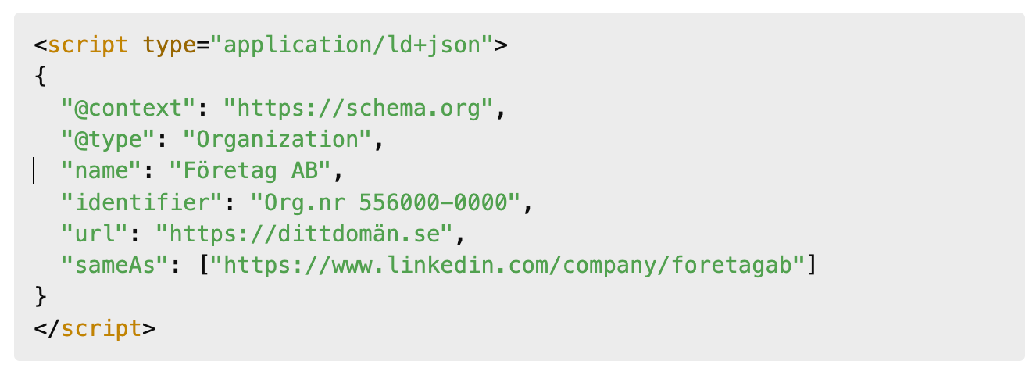Click the "https://dittdomän.se" URL string
Screen dimensions: 1036x372
pyautogui.click(x=305, y=234)
